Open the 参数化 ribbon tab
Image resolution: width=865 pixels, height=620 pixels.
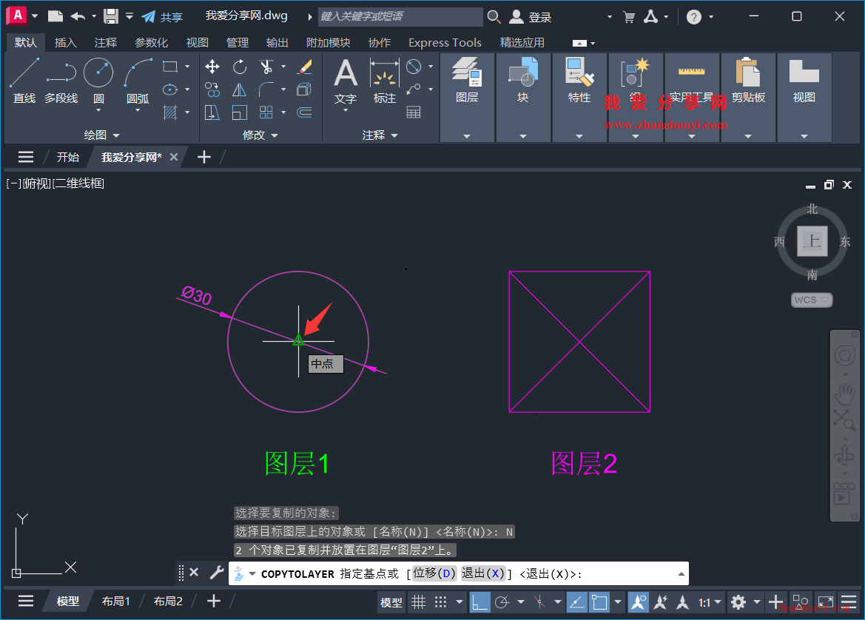tap(151, 42)
